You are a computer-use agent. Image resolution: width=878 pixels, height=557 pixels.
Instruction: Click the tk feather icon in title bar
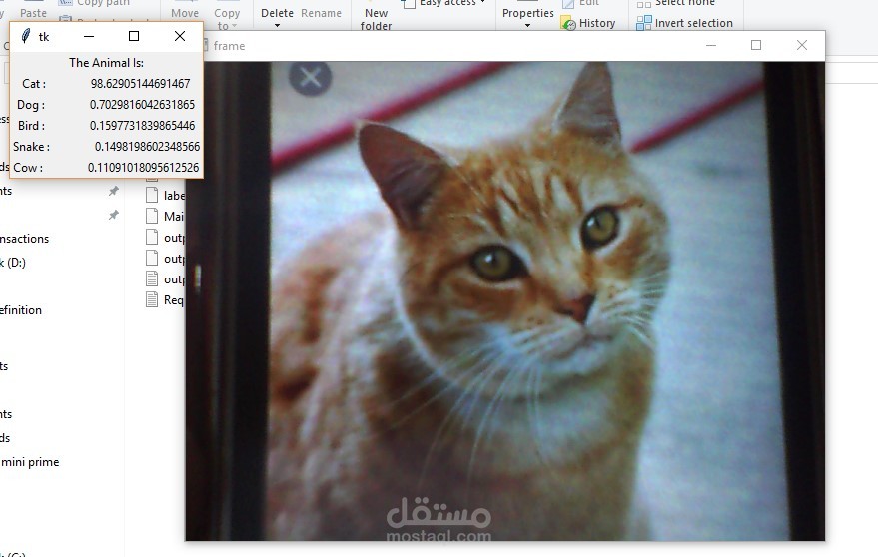(25, 36)
